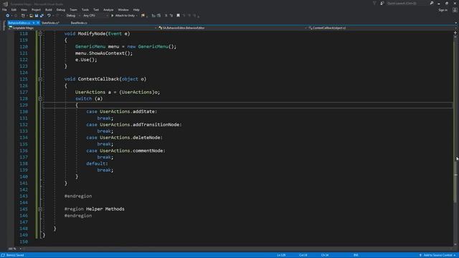
Task: Open the File menu
Action: [4, 9]
